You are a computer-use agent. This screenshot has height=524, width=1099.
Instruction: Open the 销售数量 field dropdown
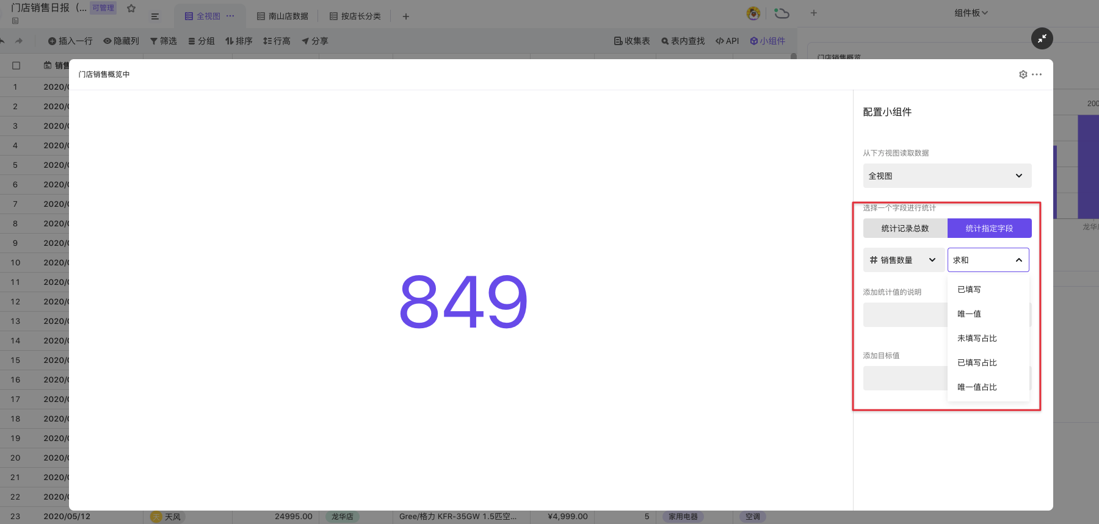[904, 260]
